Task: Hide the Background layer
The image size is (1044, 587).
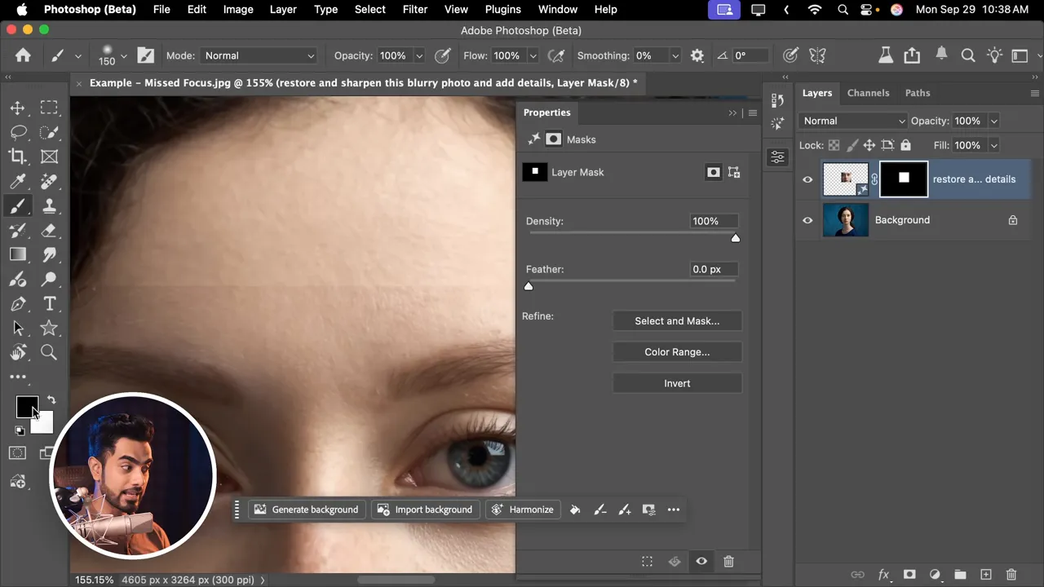Action: click(x=807, y=220)
